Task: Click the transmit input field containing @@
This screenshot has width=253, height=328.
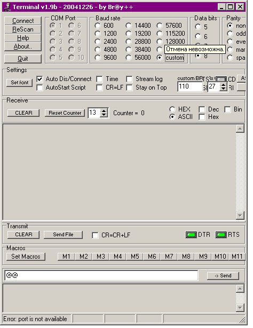Action: [x=101, y=275]
